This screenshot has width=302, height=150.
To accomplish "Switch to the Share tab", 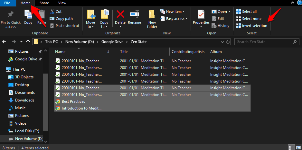I will click(44, 3).
